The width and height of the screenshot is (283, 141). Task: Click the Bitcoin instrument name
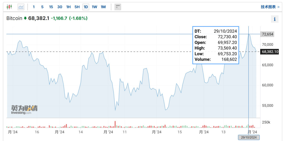(x=14, y=18)
